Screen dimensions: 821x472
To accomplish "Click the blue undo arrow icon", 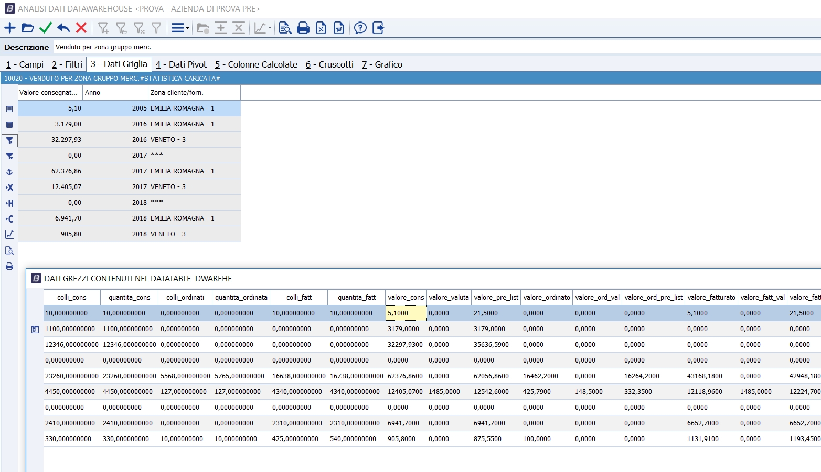I will point(63,28).
